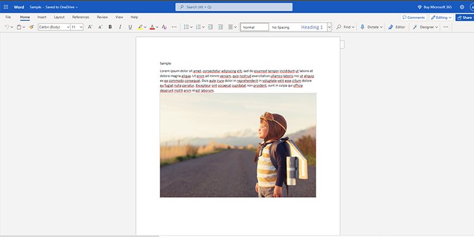Click in the Search (Alt + Q) box
Screen dimensions: 474x237
coord(234,7)
